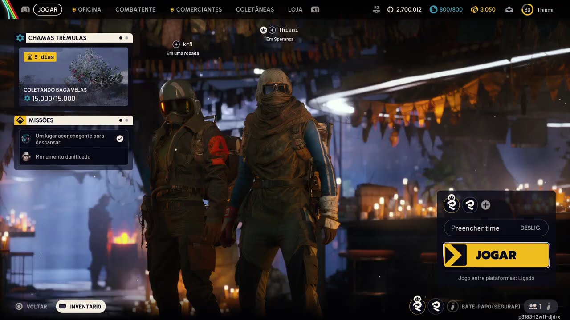Screen dimensions: 570x320
Task: Click 'Jogo entre plataformas: Ligado' text
Action: 496,278
